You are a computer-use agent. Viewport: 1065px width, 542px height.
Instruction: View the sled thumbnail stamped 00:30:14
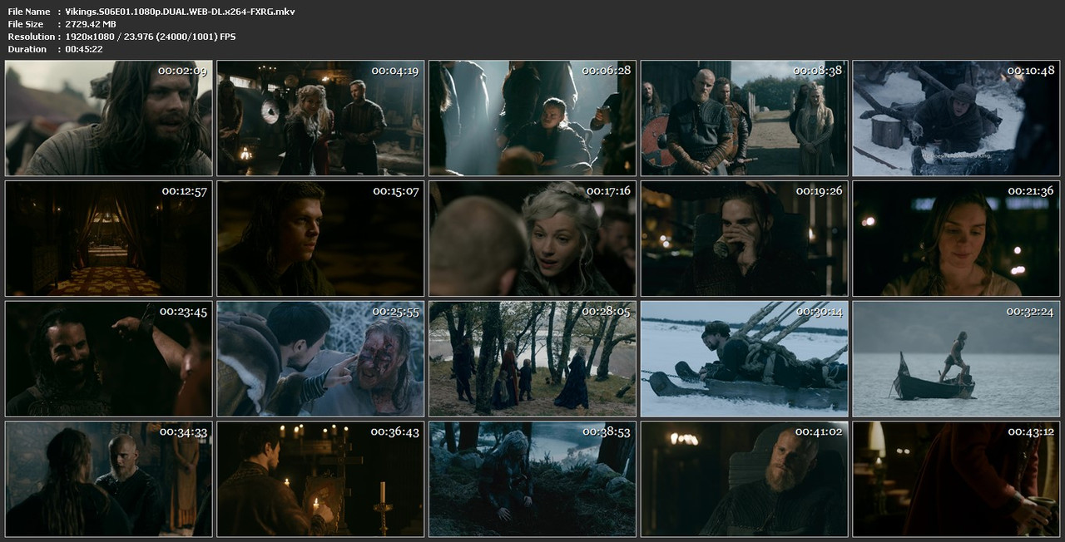745,359
